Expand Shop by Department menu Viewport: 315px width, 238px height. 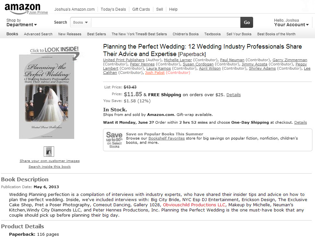pos(21,22)
